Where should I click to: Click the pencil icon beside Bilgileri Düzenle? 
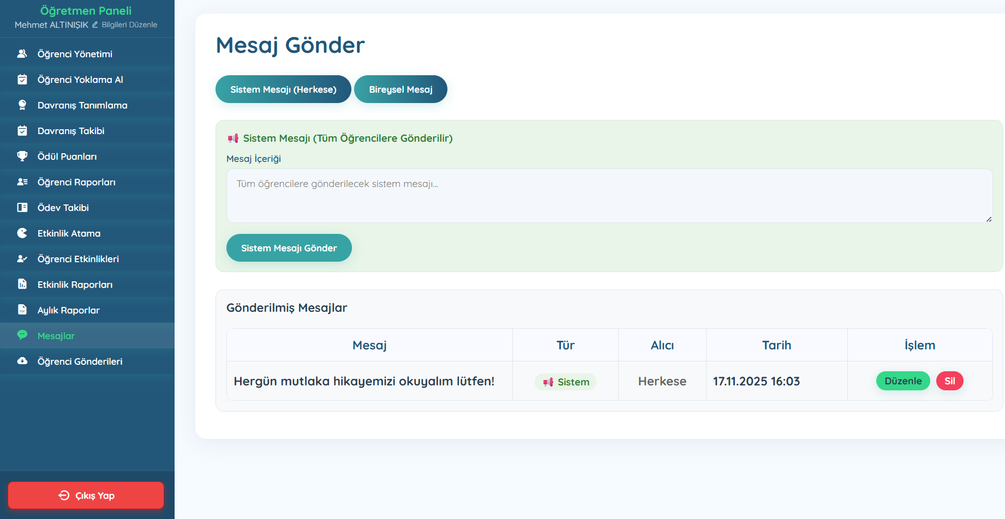(95, 25)
